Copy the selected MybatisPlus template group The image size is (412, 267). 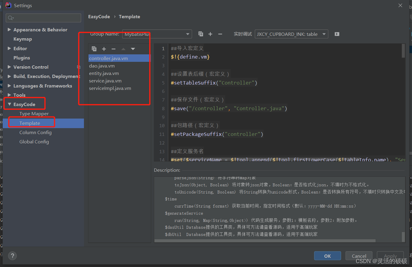[200, 34]
